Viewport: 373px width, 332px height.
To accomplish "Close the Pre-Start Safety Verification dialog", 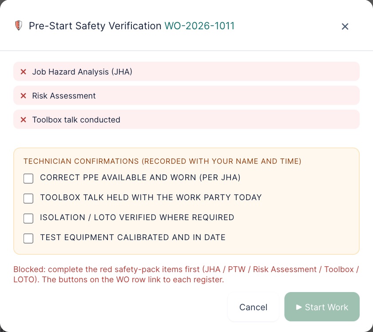I will point(345,26).
